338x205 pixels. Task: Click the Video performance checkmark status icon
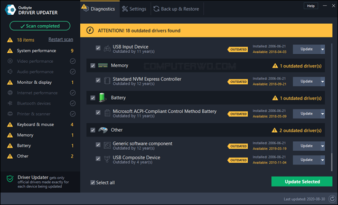tap(73, 61)
